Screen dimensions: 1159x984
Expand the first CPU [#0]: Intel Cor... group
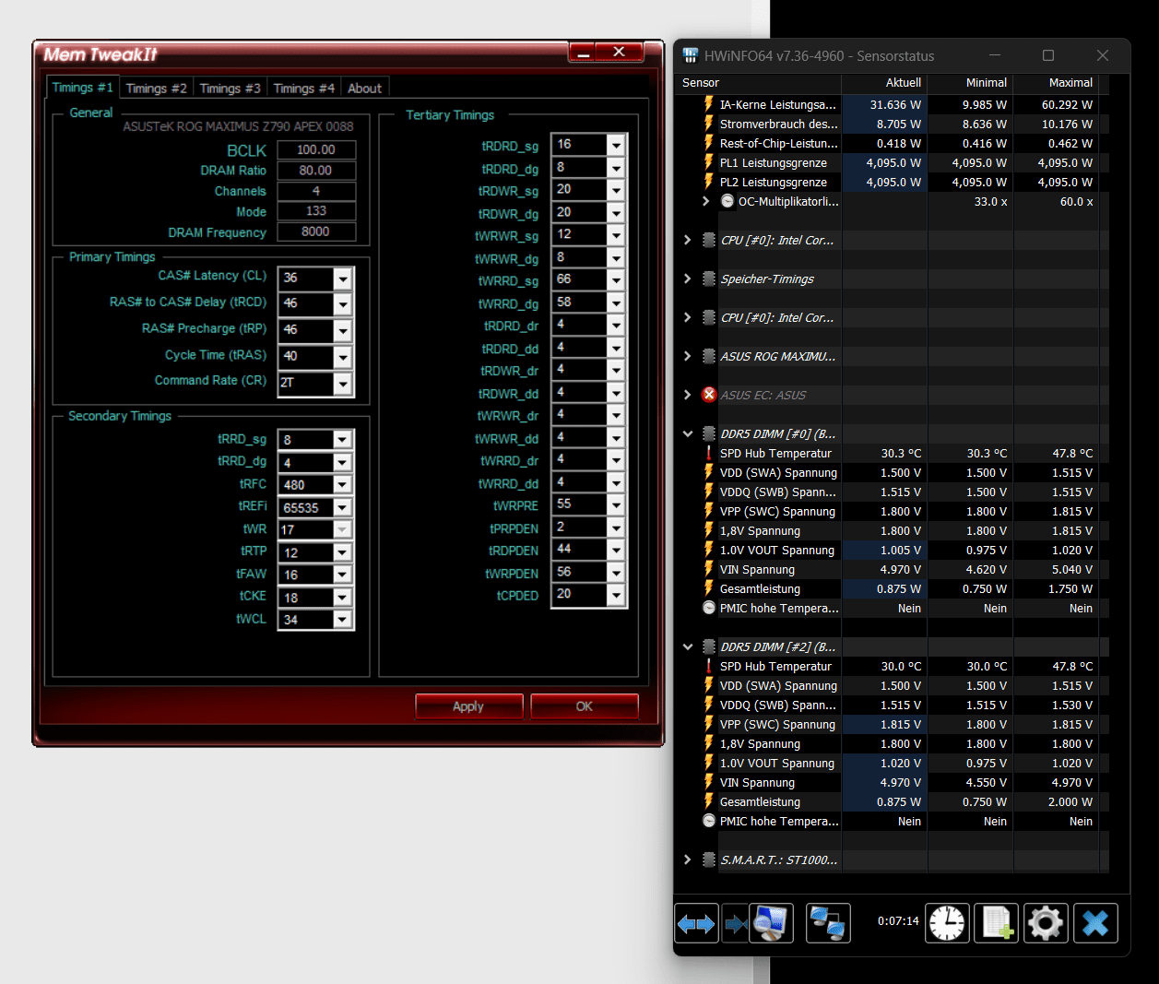pyautogui.click(x=688, y=240)
